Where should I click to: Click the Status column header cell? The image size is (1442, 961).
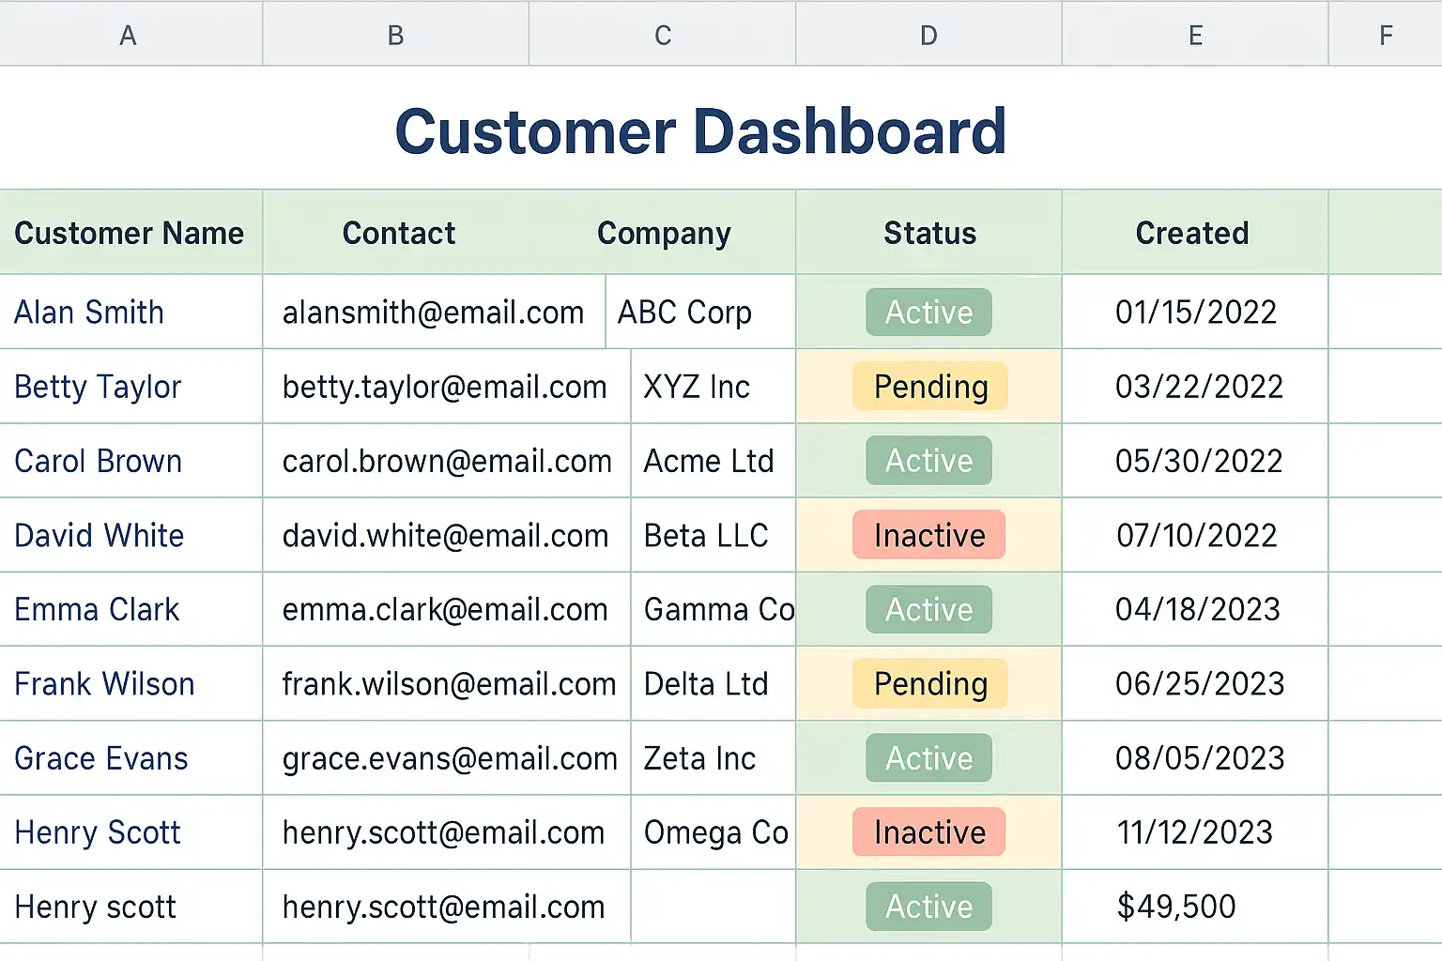point(929,233)
